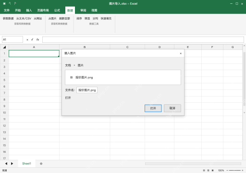Click the fx insert function icon

point(37,39)
